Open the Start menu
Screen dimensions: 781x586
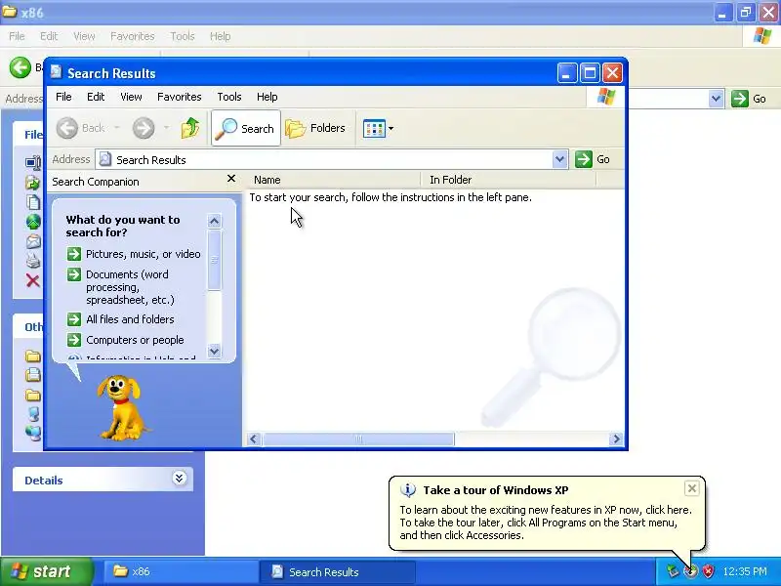pyautogui.click(x=47, y=571)
